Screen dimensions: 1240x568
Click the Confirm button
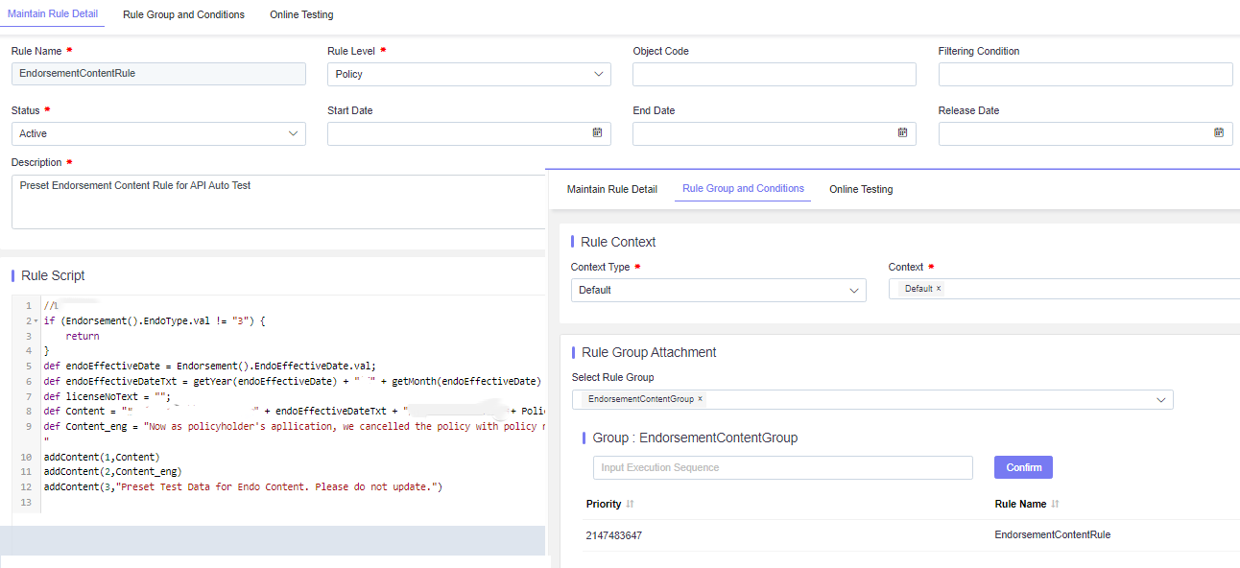click(1024, 467)
